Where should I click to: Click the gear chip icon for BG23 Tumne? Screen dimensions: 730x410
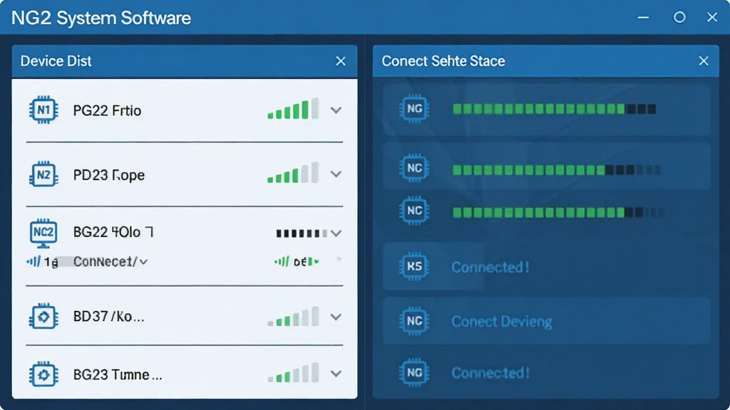(x=43, y=374)
